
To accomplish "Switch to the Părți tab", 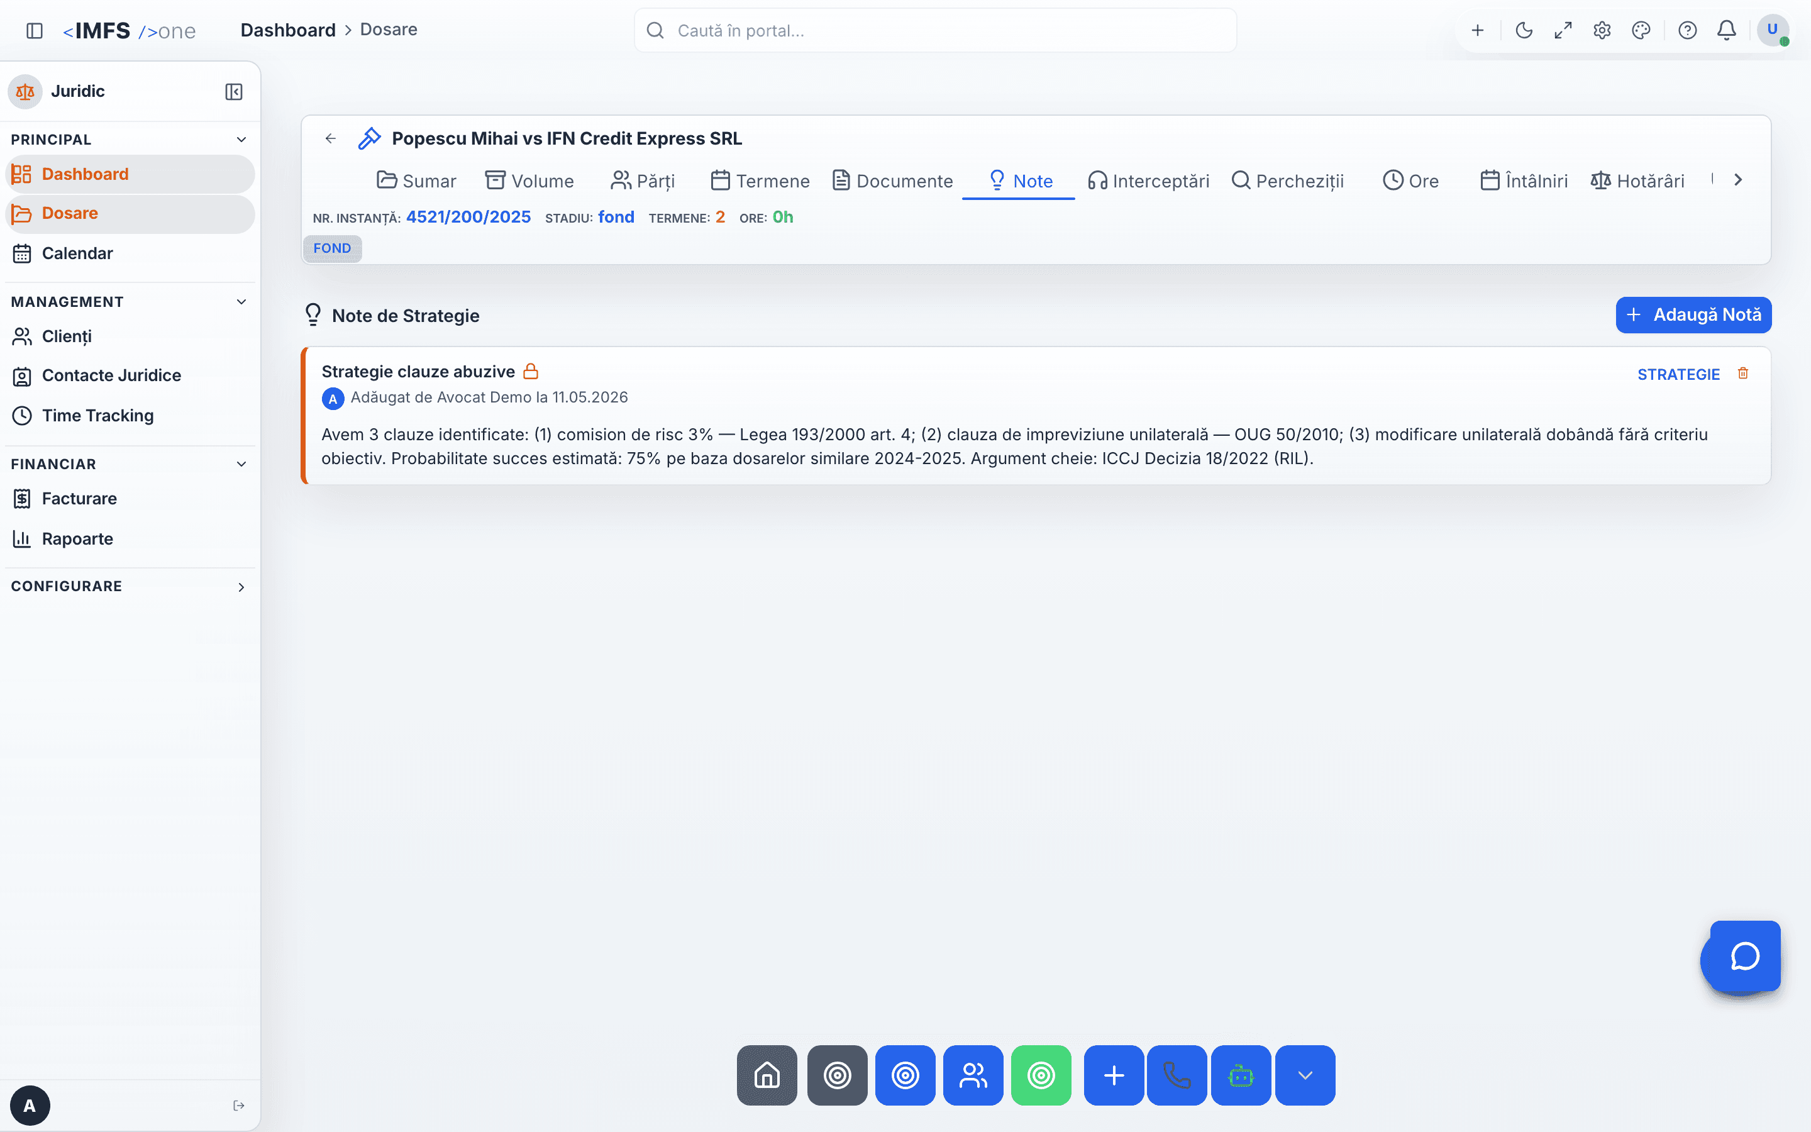I will coord(642,181).
